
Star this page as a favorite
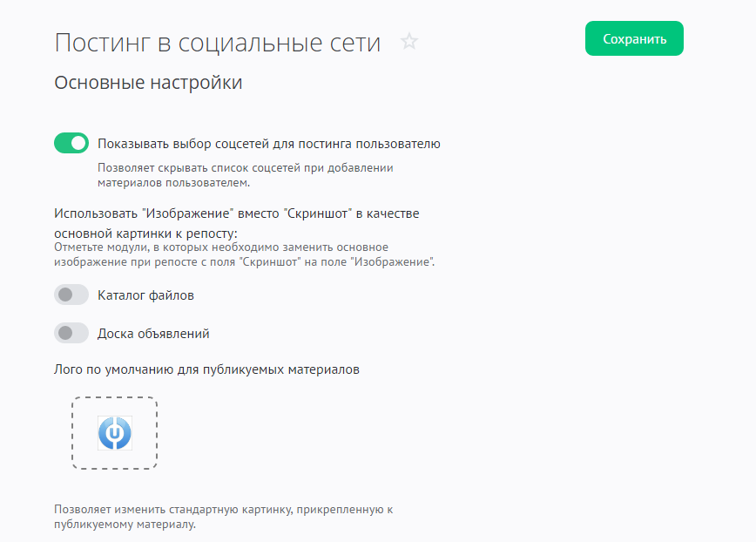click(409, 42)
